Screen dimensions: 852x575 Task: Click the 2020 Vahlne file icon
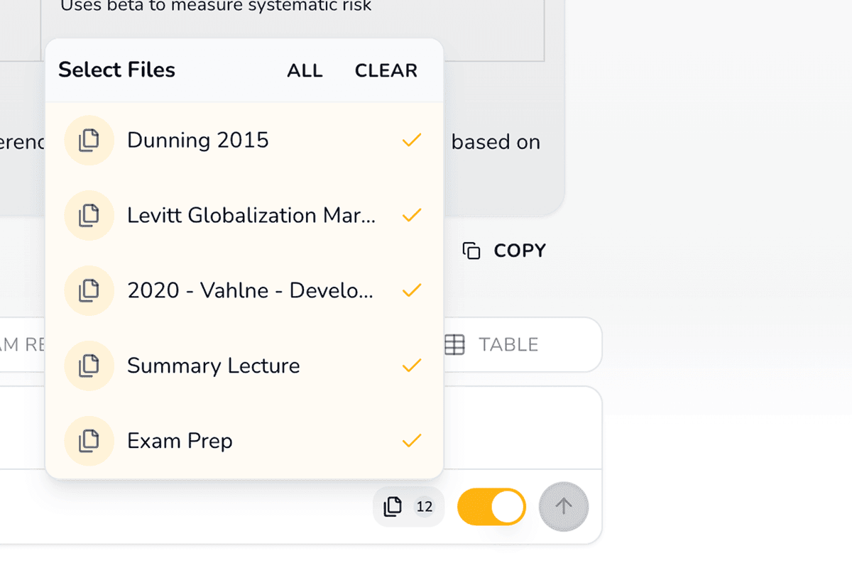click(89, 290)
